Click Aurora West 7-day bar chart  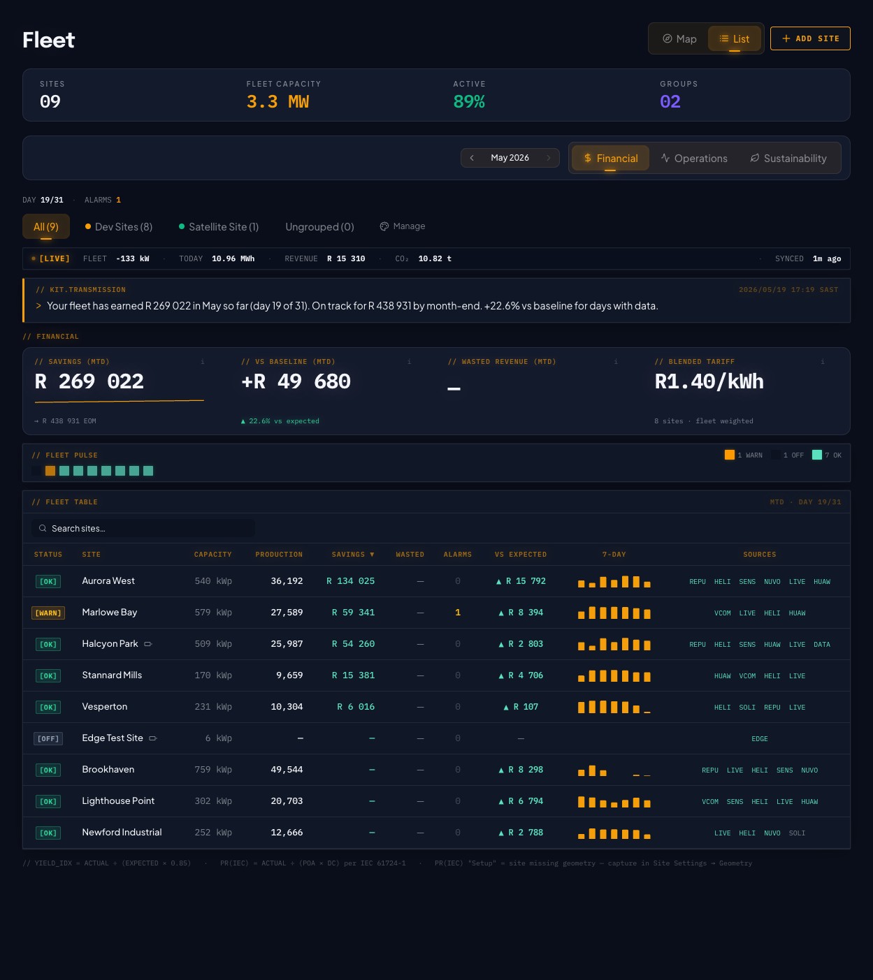(x=614, y=582)
